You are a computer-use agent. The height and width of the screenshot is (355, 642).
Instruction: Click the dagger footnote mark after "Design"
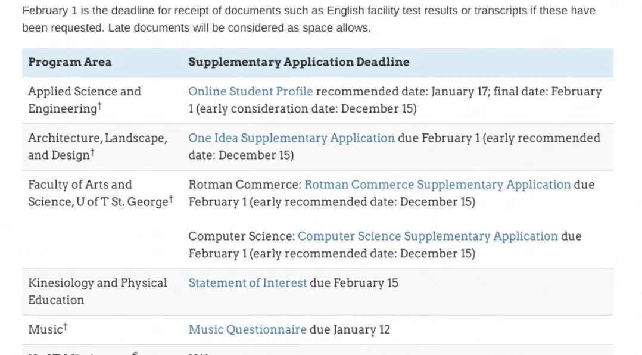coord(92,152)
